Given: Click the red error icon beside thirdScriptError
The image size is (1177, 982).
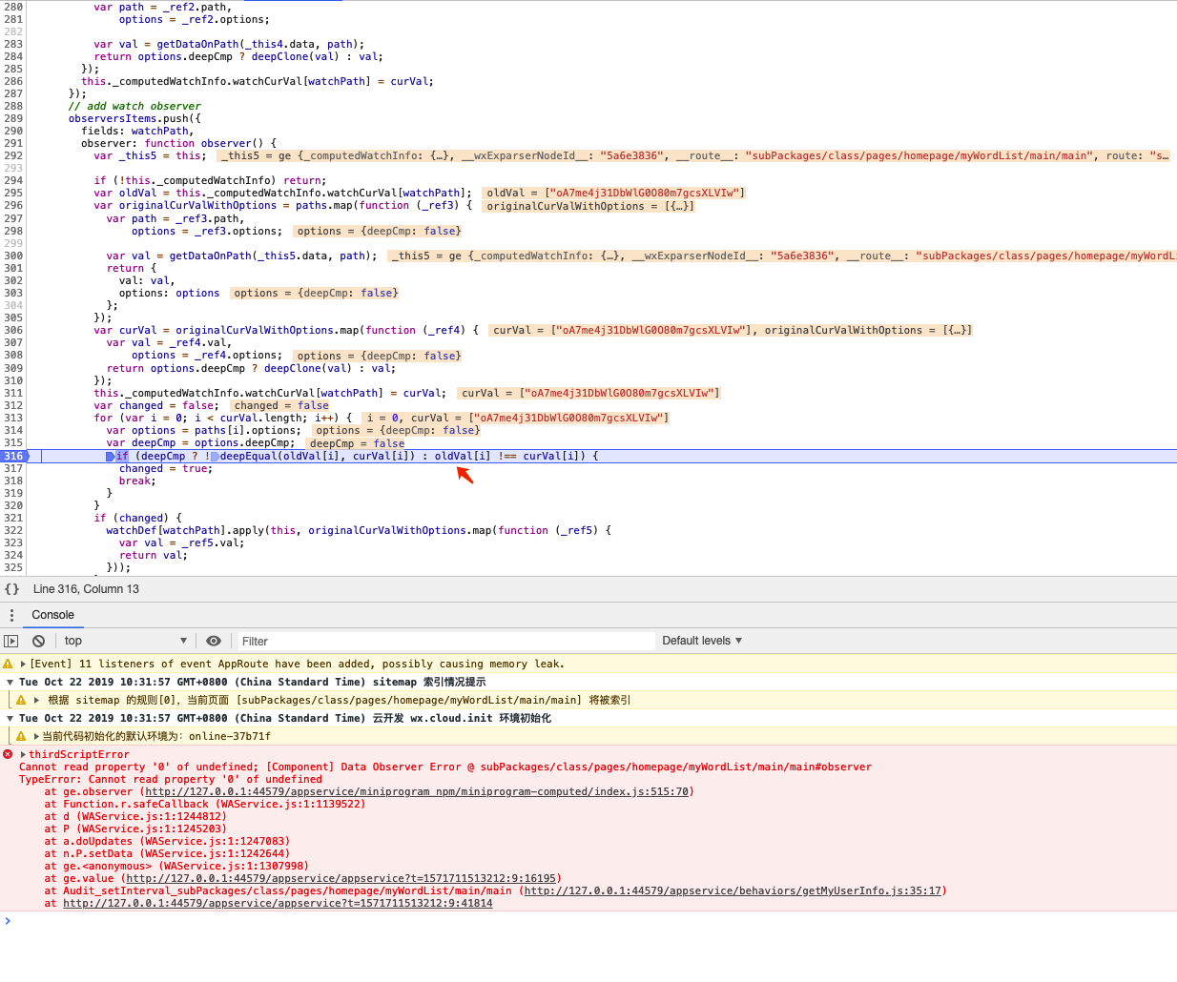Looking at the screenshot, I should [10, 754].
